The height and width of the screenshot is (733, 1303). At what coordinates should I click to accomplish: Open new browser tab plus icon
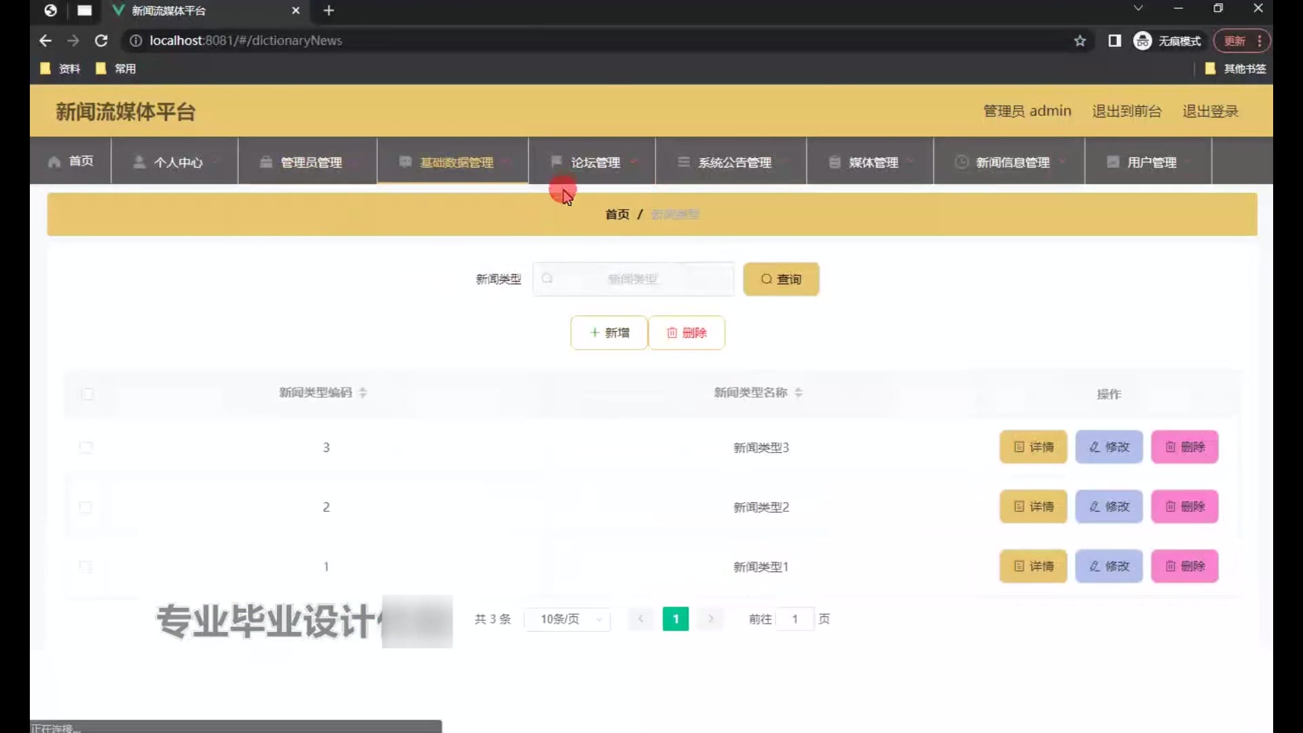pyautogui.click(x=328, y=10)
